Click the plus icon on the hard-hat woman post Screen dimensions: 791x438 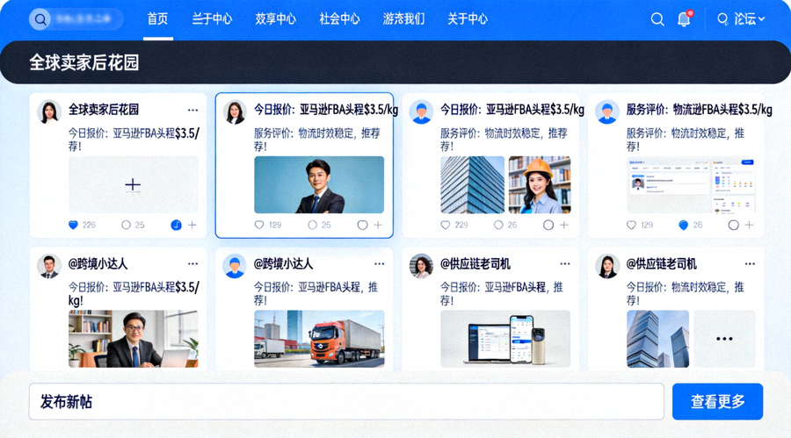pyautogui.click(x=564, y=225)
